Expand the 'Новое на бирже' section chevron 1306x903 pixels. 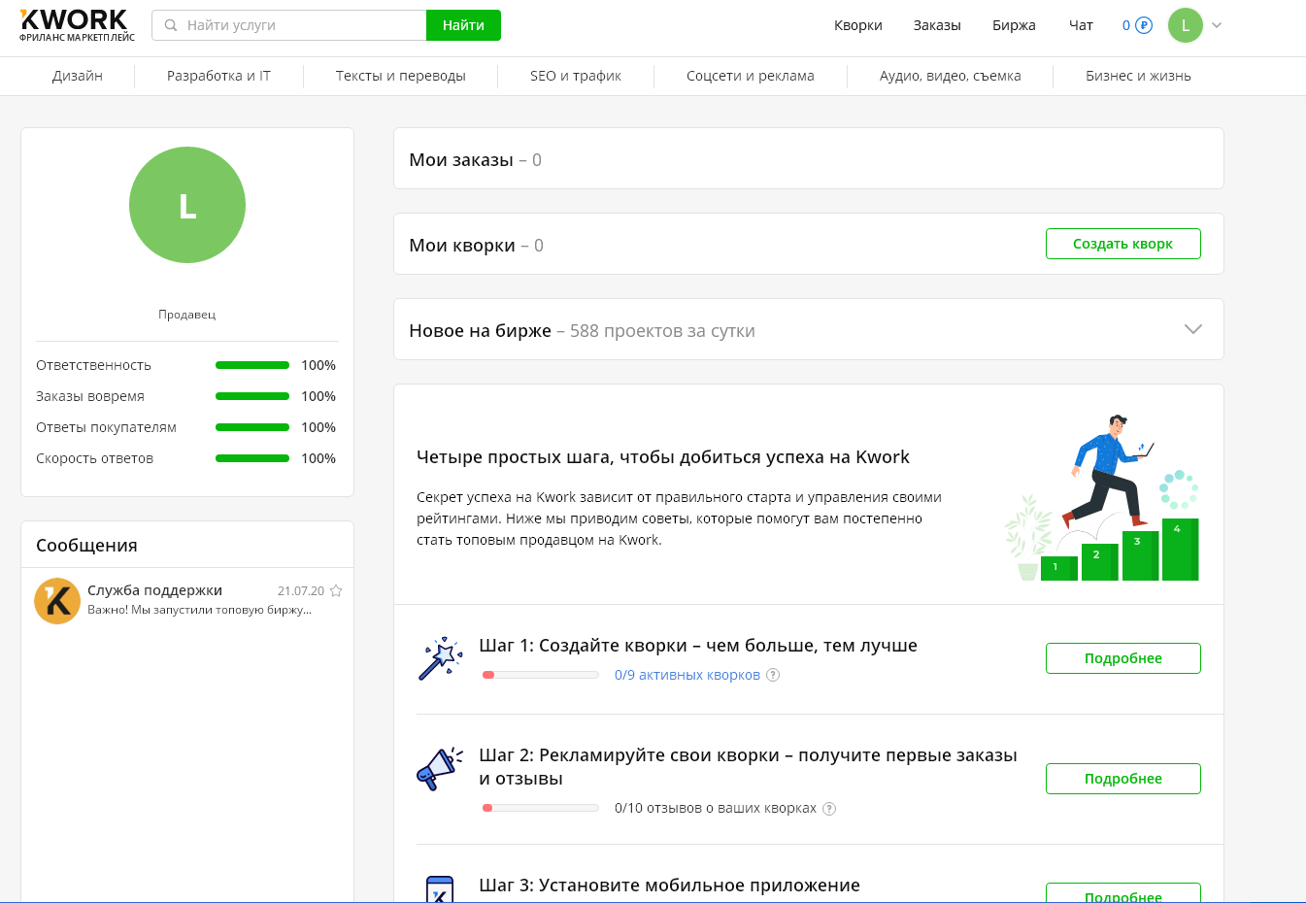(1193, 329)
